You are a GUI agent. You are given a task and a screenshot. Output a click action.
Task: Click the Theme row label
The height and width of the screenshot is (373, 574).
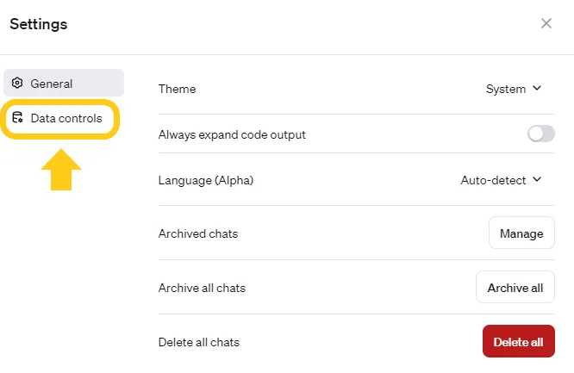click(x=177, y=89)
